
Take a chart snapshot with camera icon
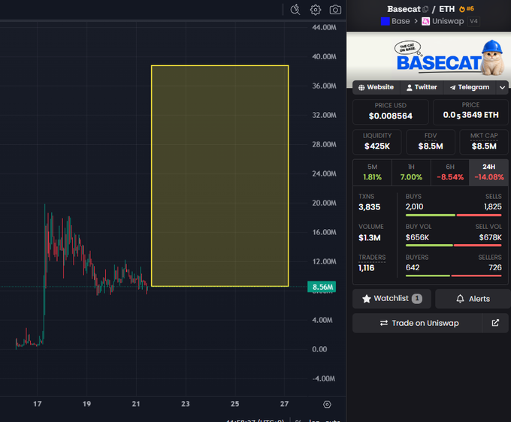coord(335,10)
